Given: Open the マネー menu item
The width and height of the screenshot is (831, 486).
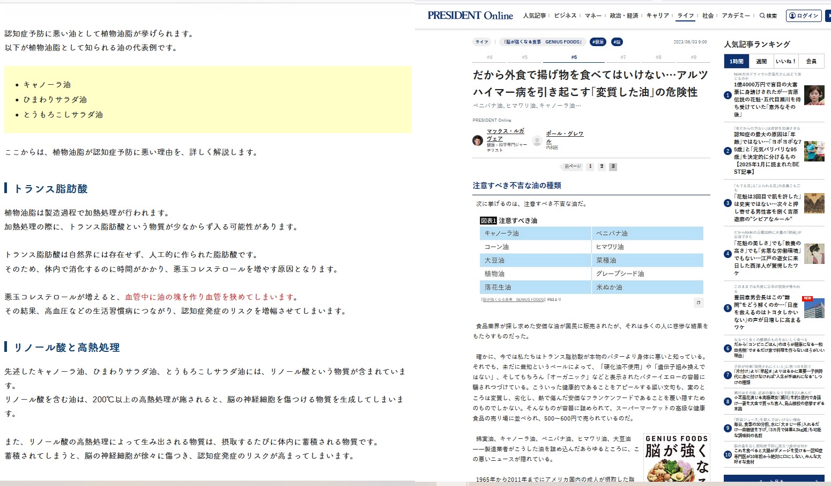Looking at the screenshot, I should (x=592, y=16).
